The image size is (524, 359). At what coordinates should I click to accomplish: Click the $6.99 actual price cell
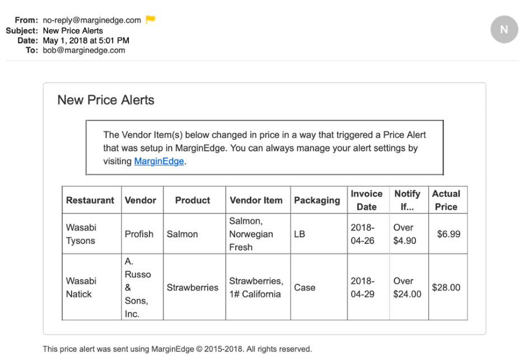[448, 234]
